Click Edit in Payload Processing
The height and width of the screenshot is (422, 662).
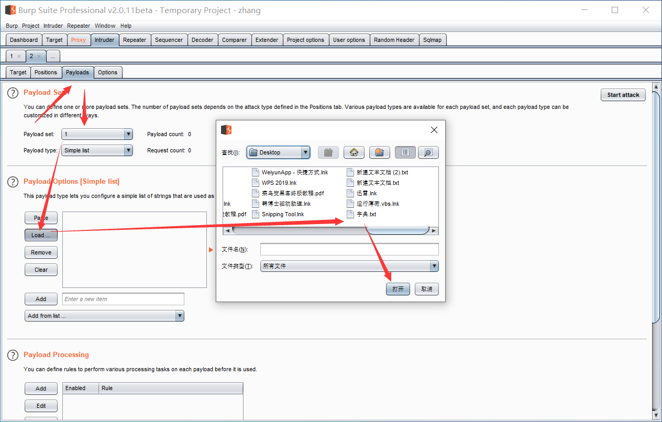[x=41, y=406]
